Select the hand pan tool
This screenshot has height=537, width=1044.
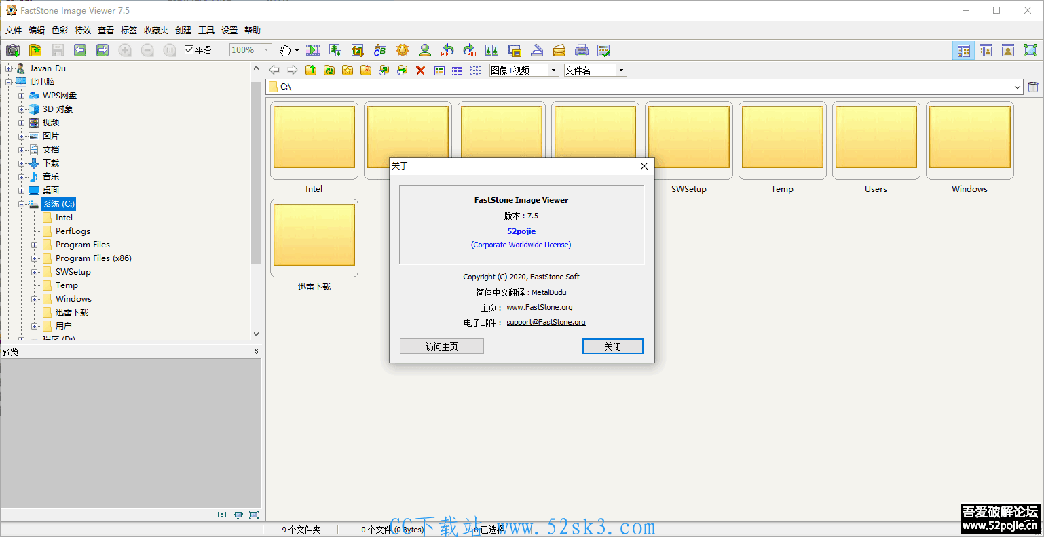[x=286, y=50]
